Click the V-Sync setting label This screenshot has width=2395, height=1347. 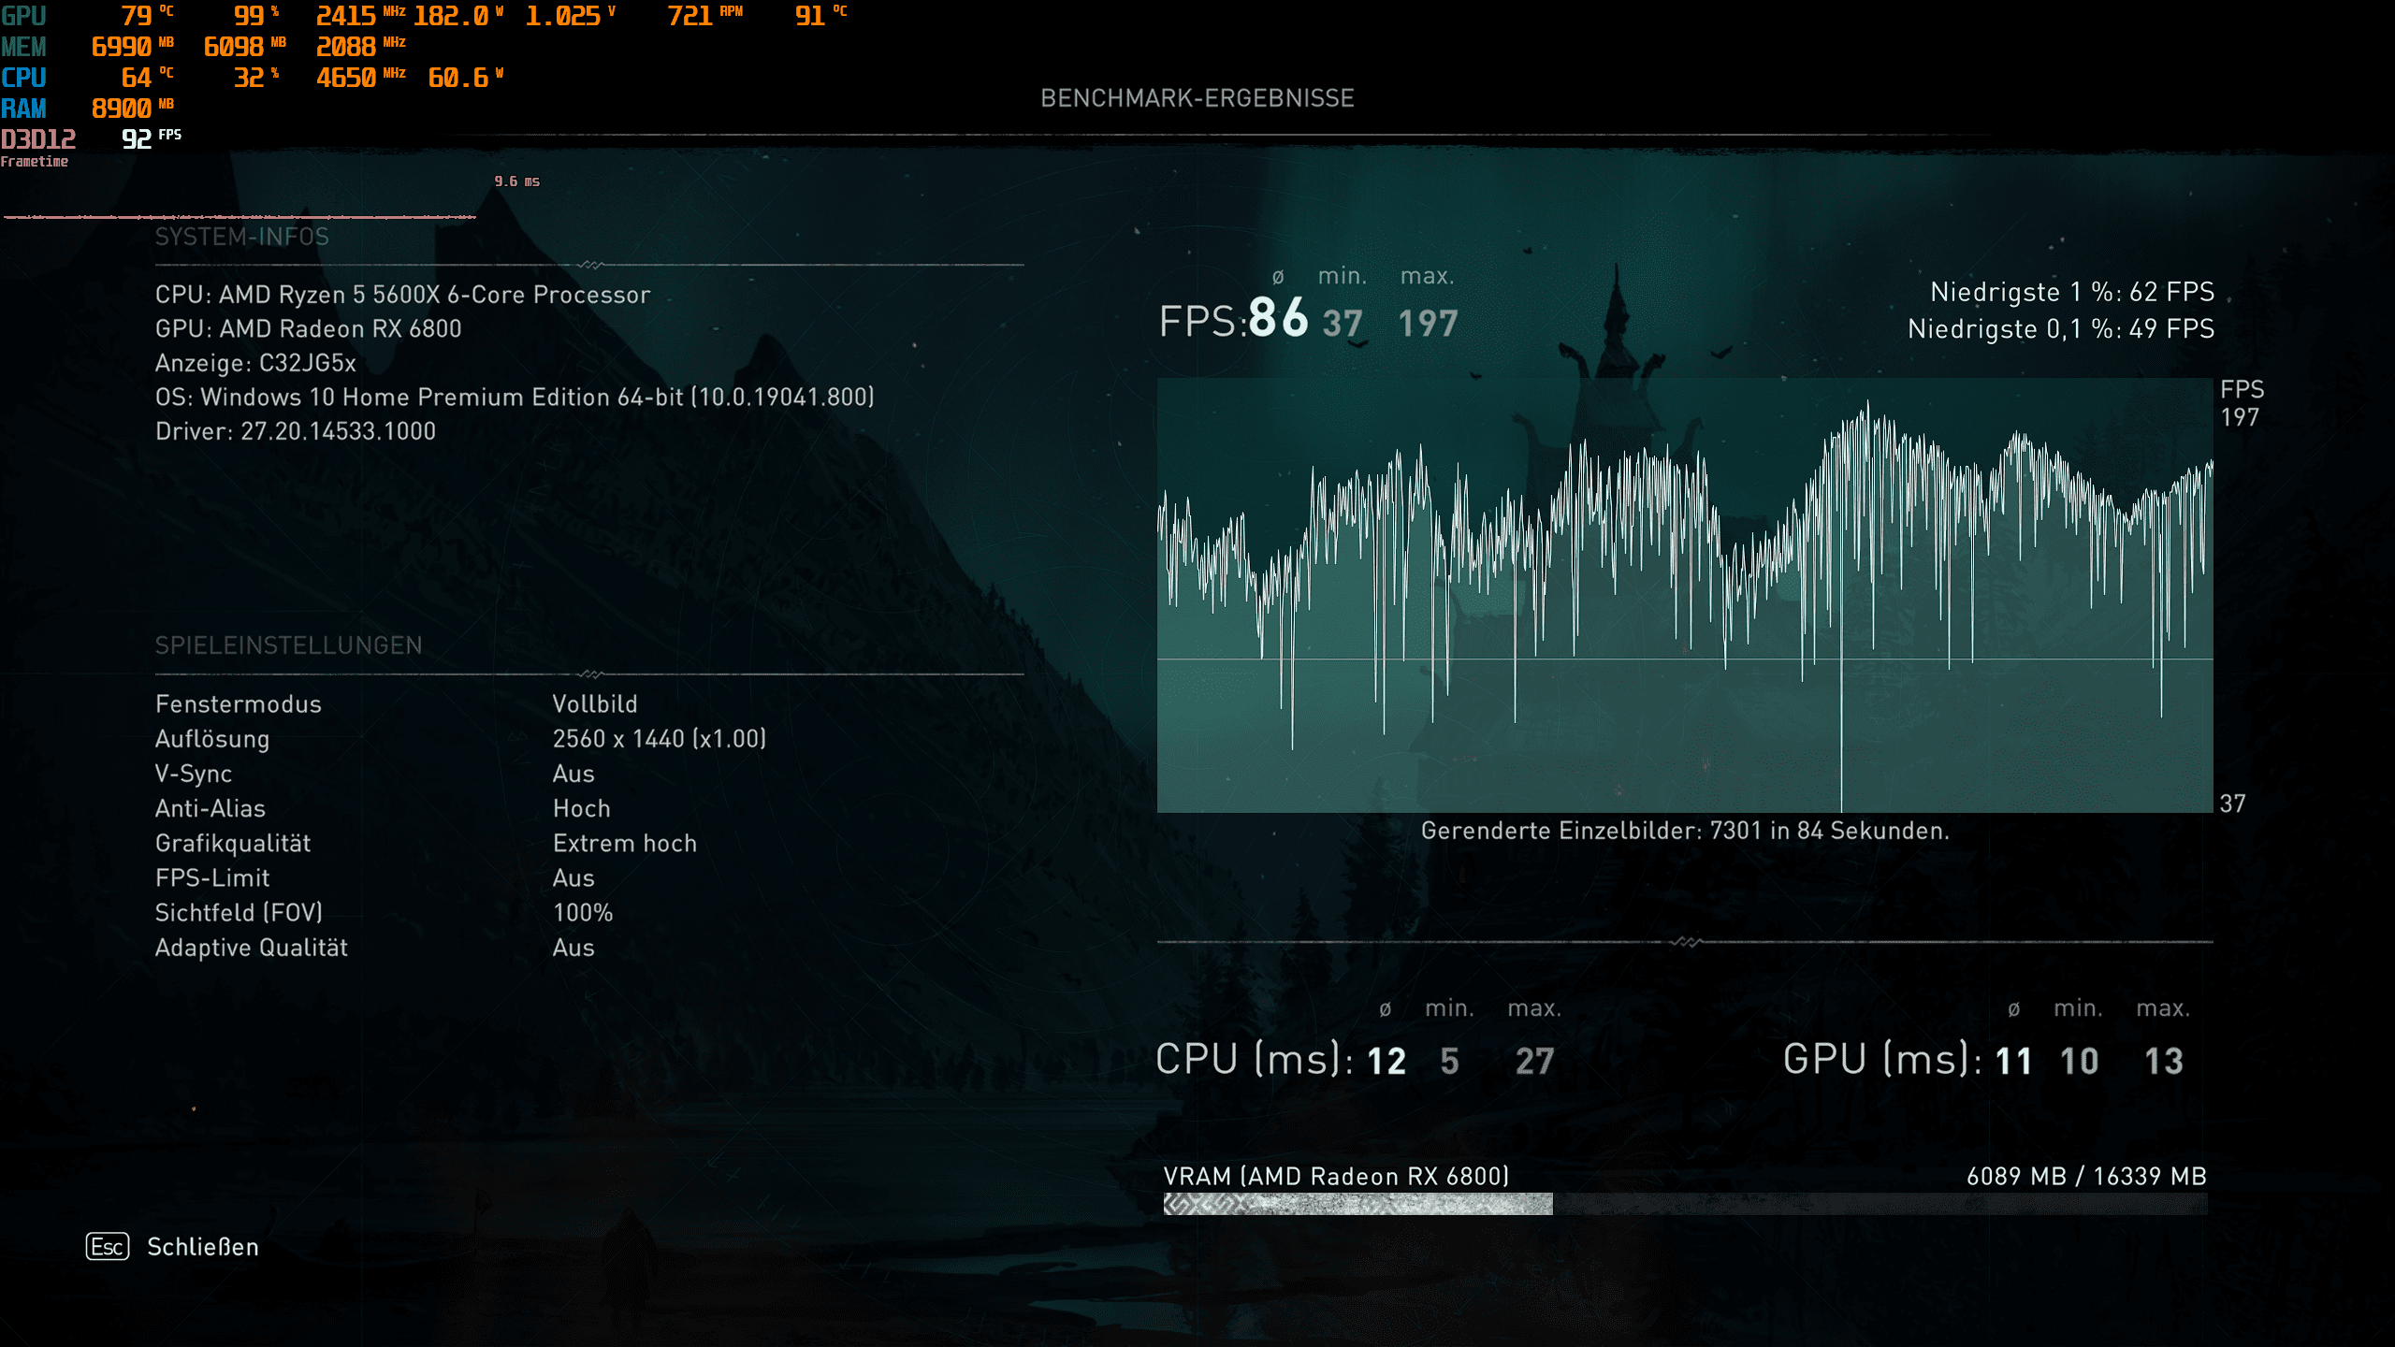194,774
